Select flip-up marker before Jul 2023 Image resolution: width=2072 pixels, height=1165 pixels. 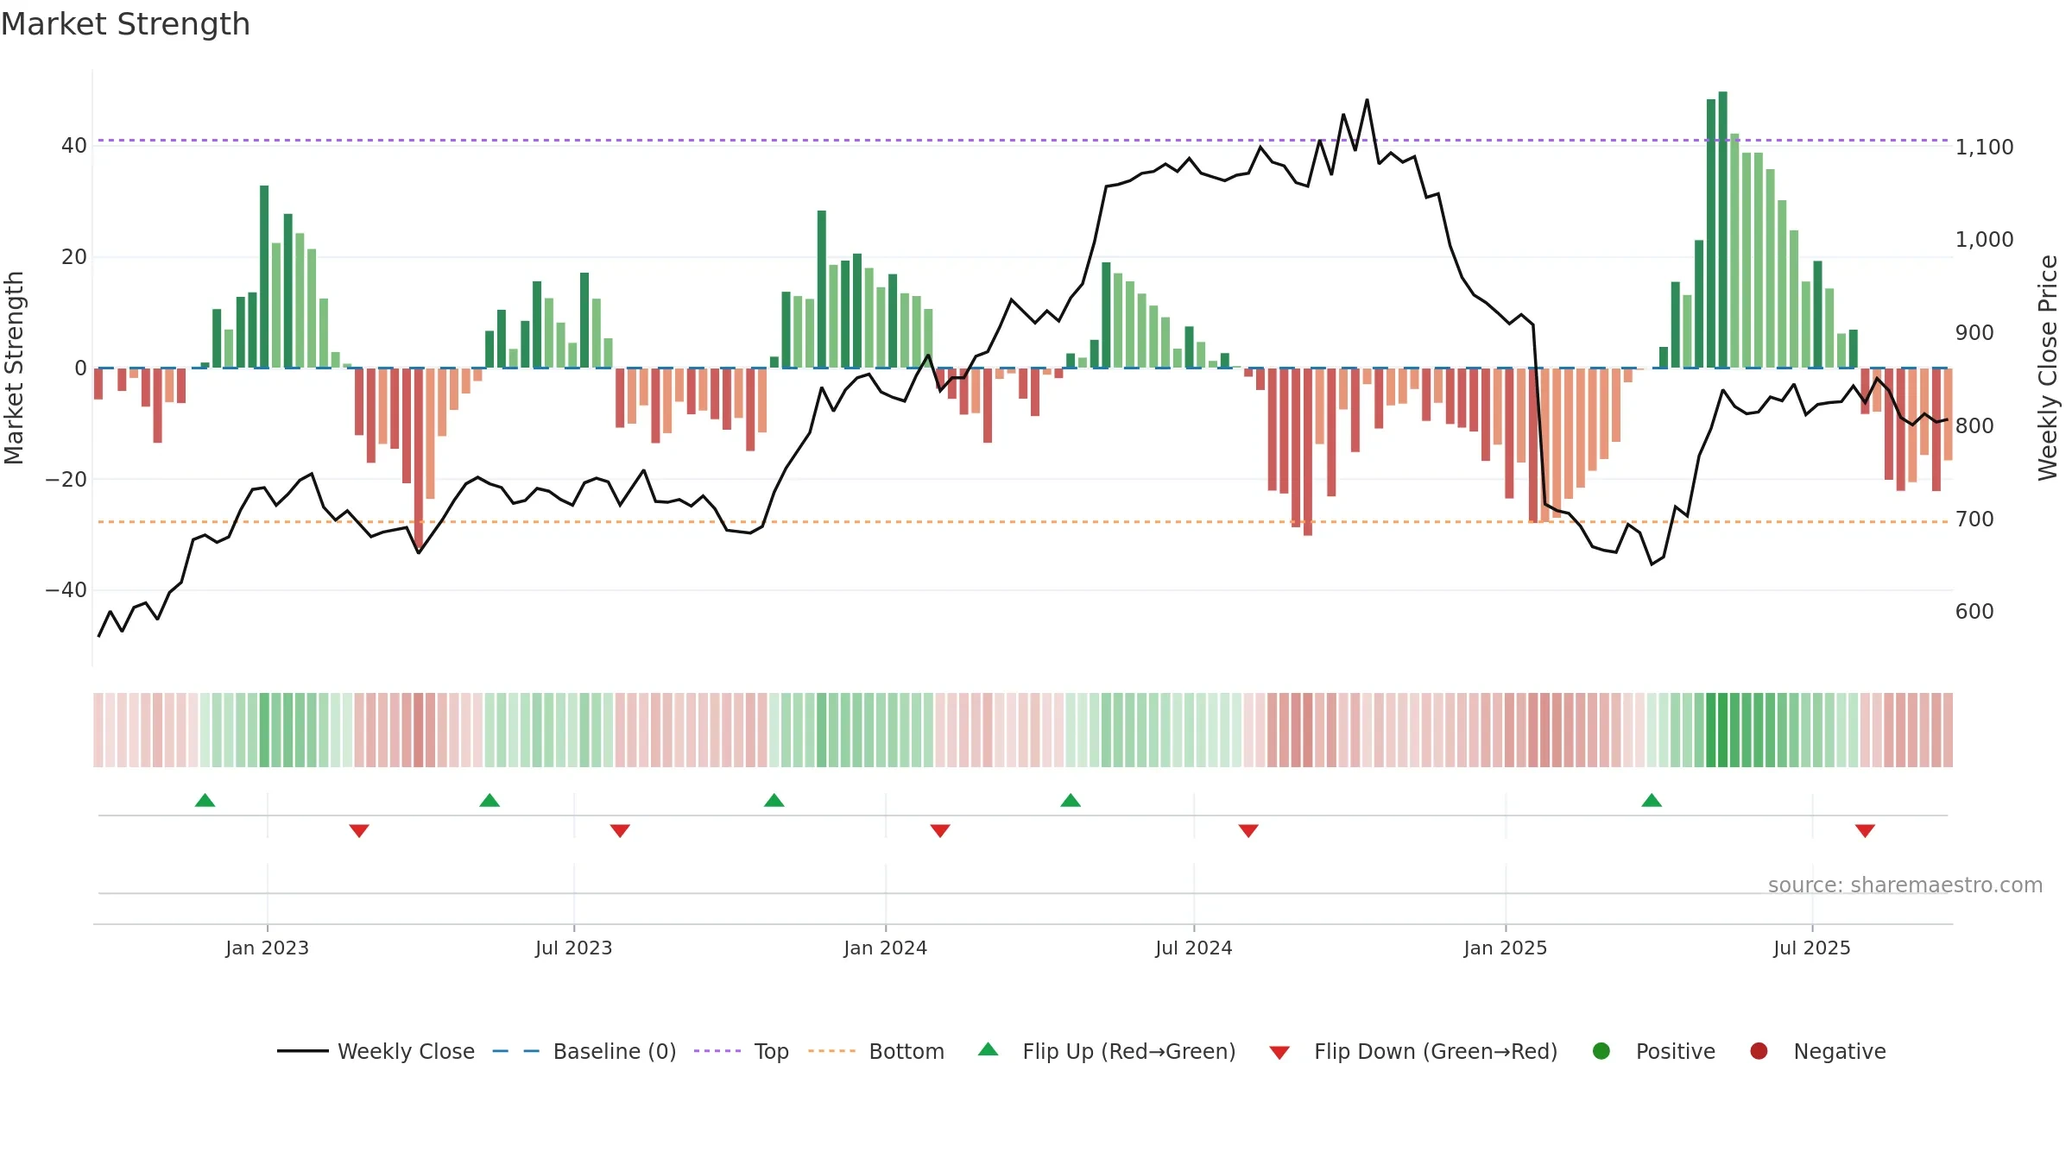coord(490,800)
